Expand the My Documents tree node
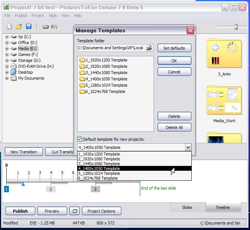The height and width of the screenshot is (230, 250). tap(7, 78)
